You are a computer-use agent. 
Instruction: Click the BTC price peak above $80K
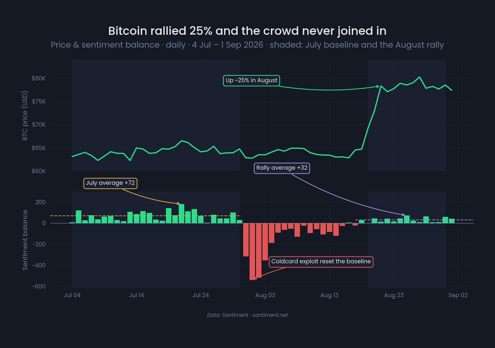tap(419, 77)
